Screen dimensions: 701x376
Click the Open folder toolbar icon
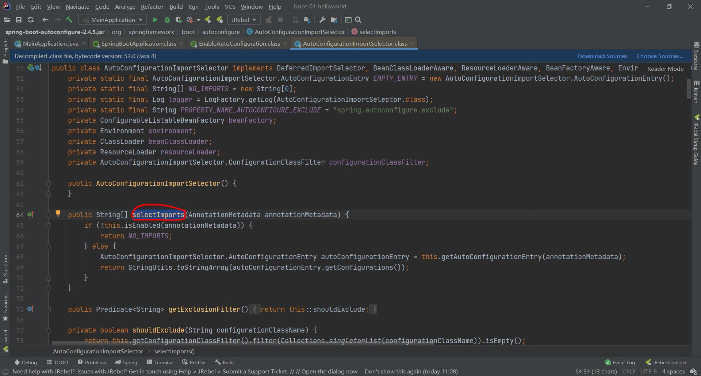7,20
